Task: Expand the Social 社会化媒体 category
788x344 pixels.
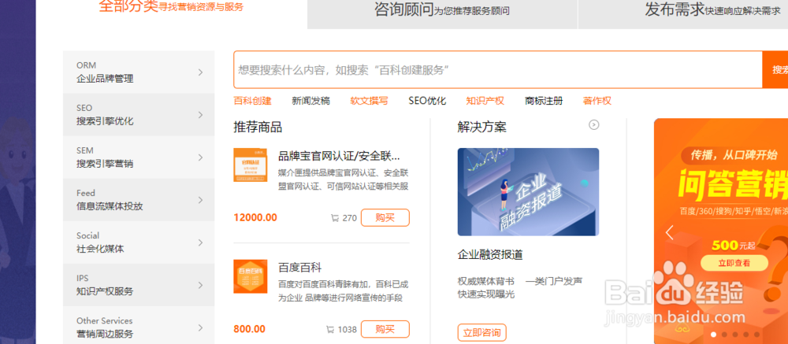Action: pos(139,242)
